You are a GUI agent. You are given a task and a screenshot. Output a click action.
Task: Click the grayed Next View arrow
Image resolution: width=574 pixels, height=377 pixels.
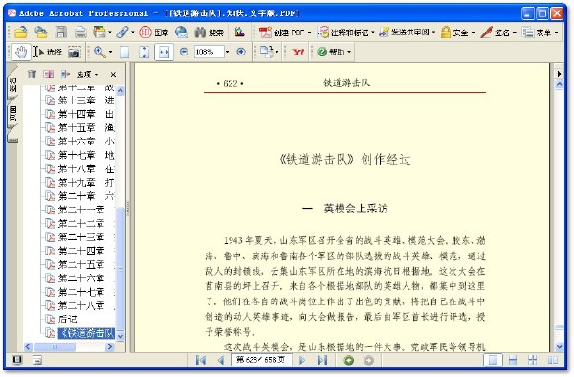coord(368,361)
